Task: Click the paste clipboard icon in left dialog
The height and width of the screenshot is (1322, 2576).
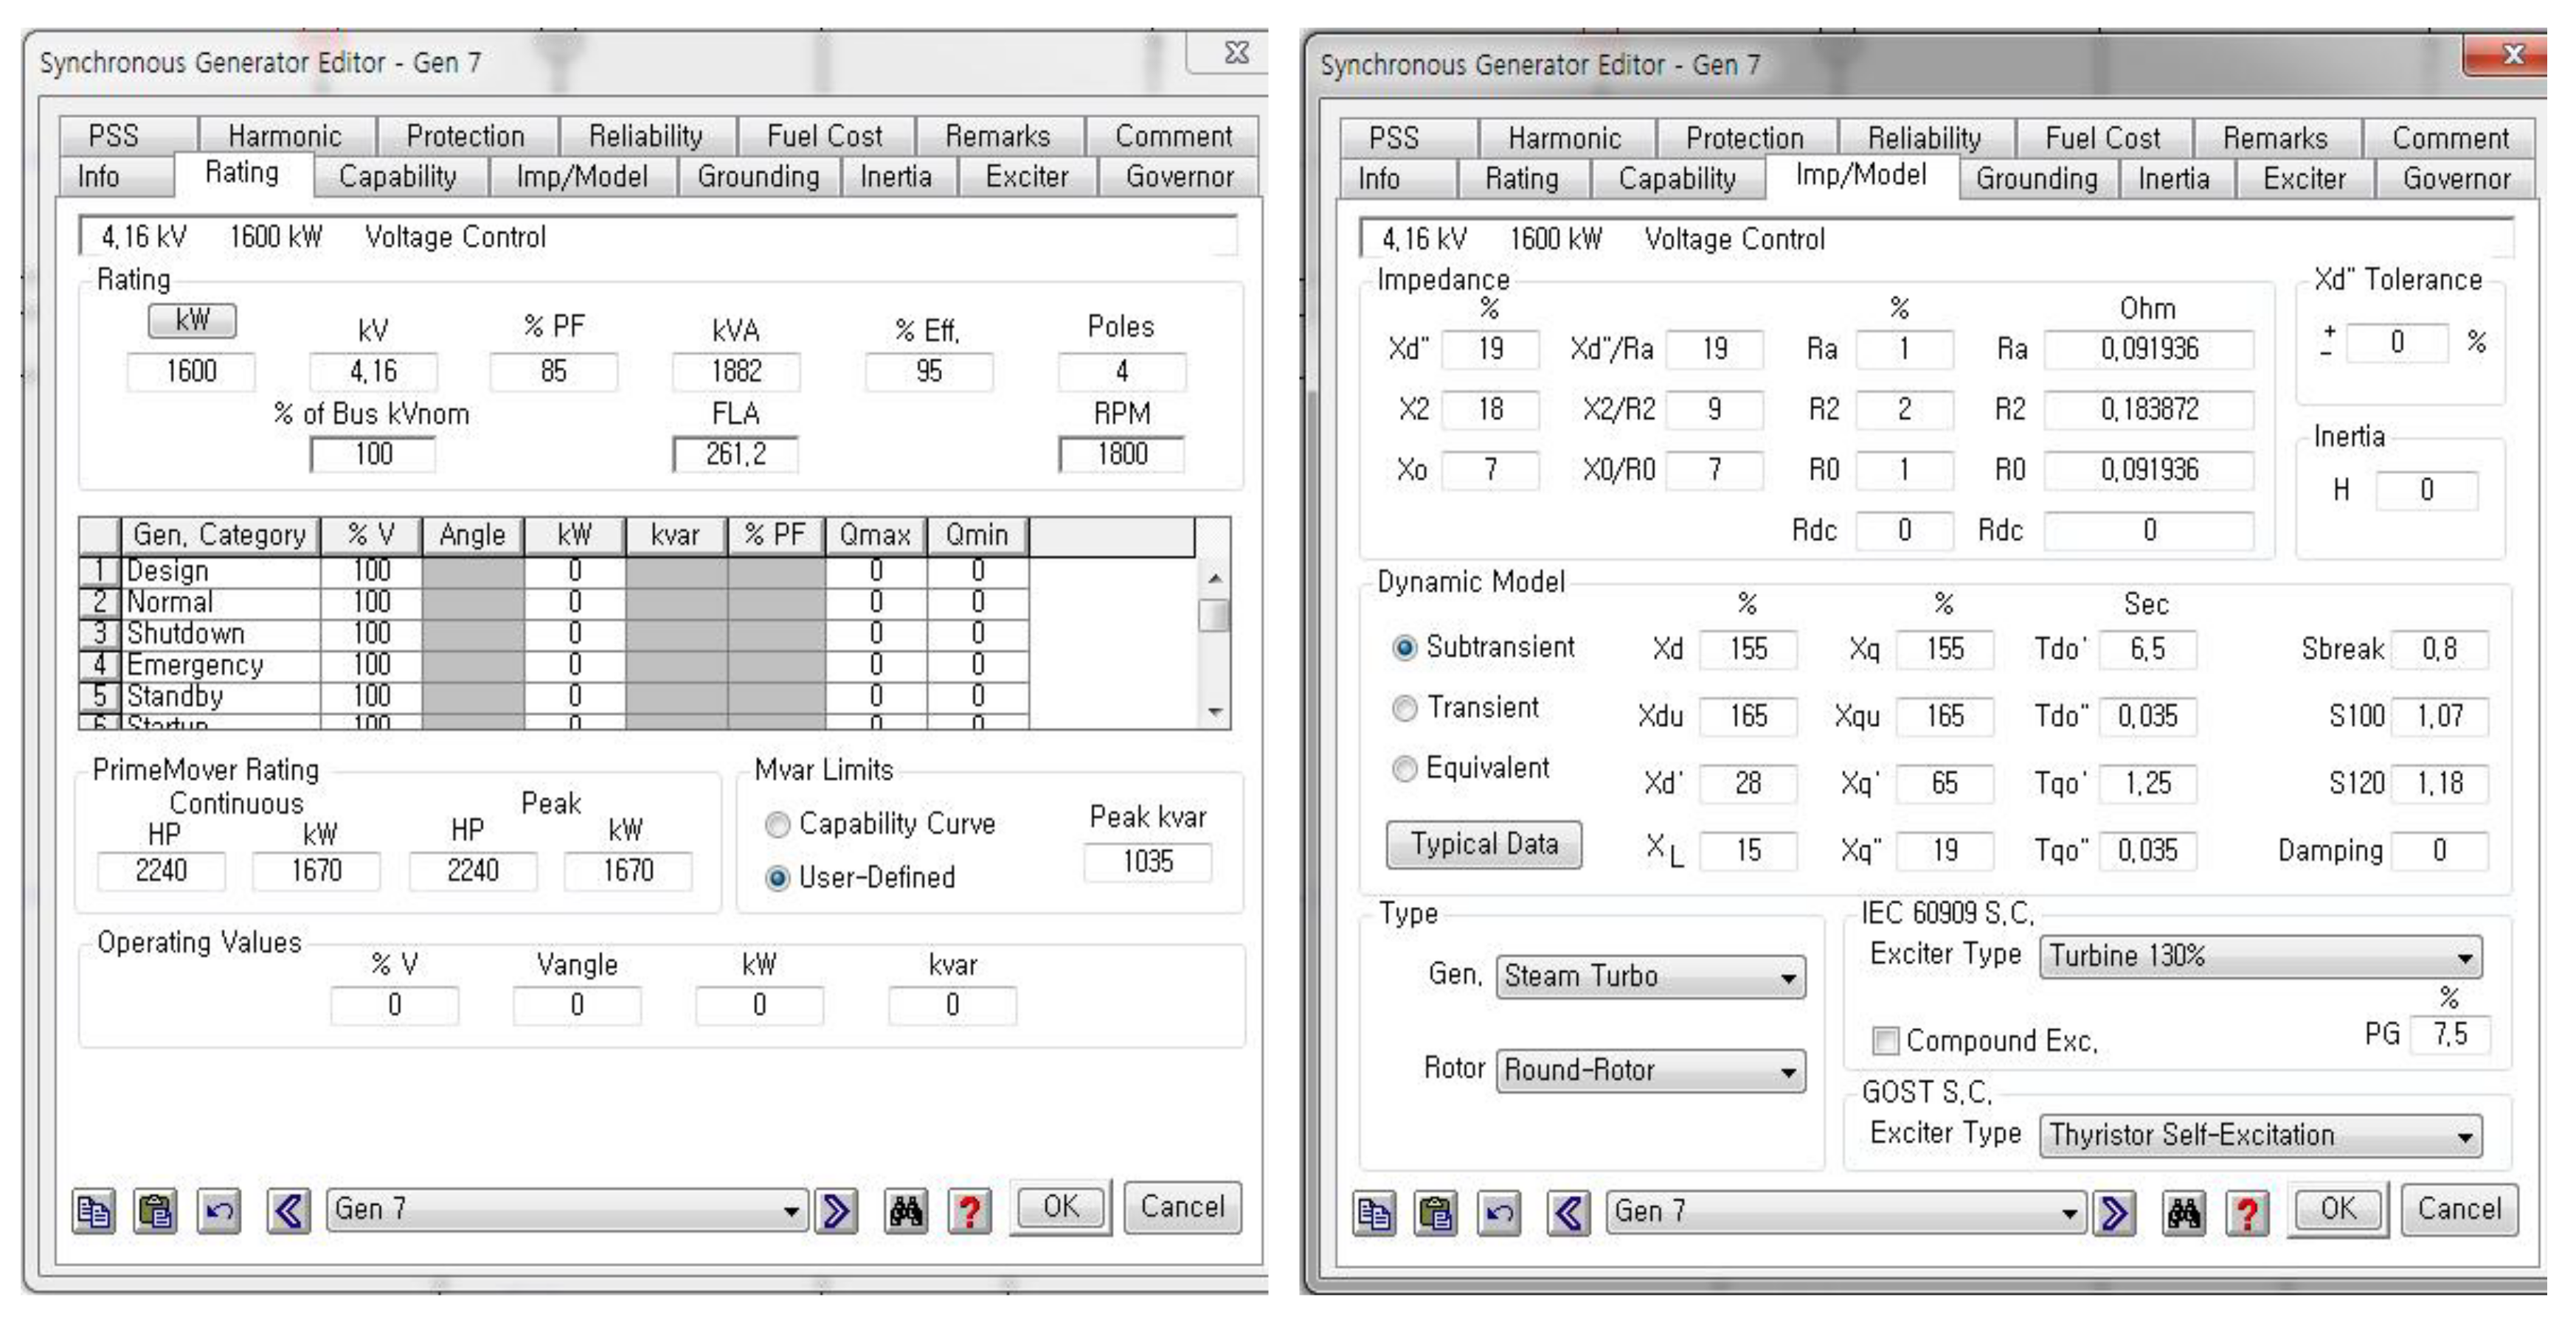Action: point(156,1211)
